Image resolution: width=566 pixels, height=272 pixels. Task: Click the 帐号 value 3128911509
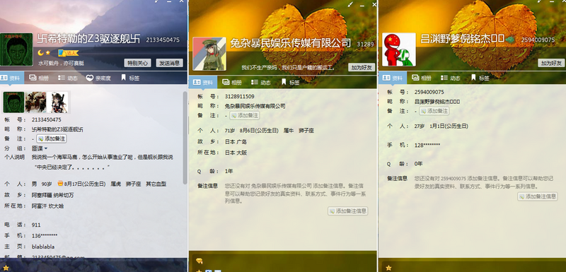(239, 97)
